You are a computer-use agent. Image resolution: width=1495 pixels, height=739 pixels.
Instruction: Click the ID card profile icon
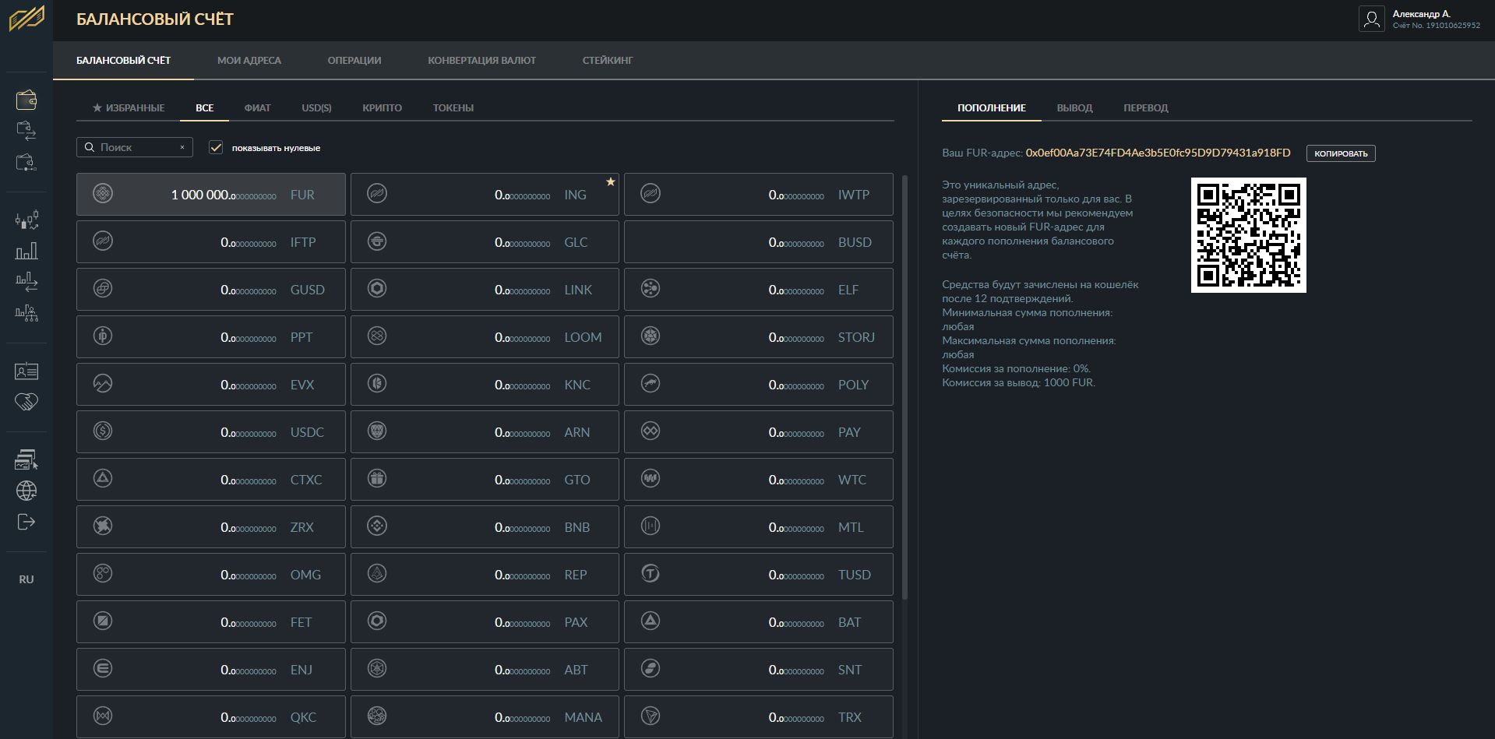[x=26, y=371]
